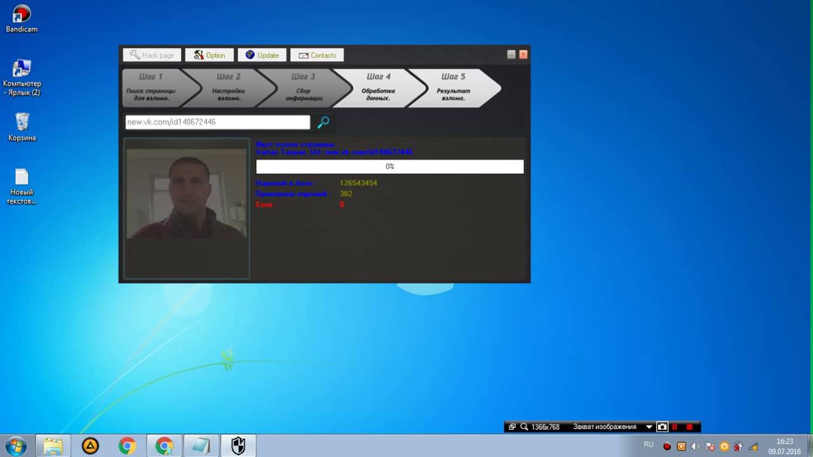Click the Update button
This screenshot has width=813, height=457.
pyautogui.click(x=262, y=55)
